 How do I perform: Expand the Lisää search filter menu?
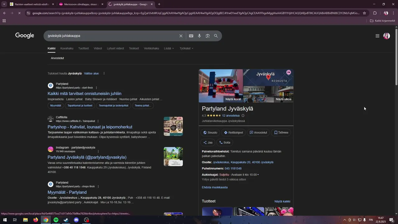coord(169,48)
